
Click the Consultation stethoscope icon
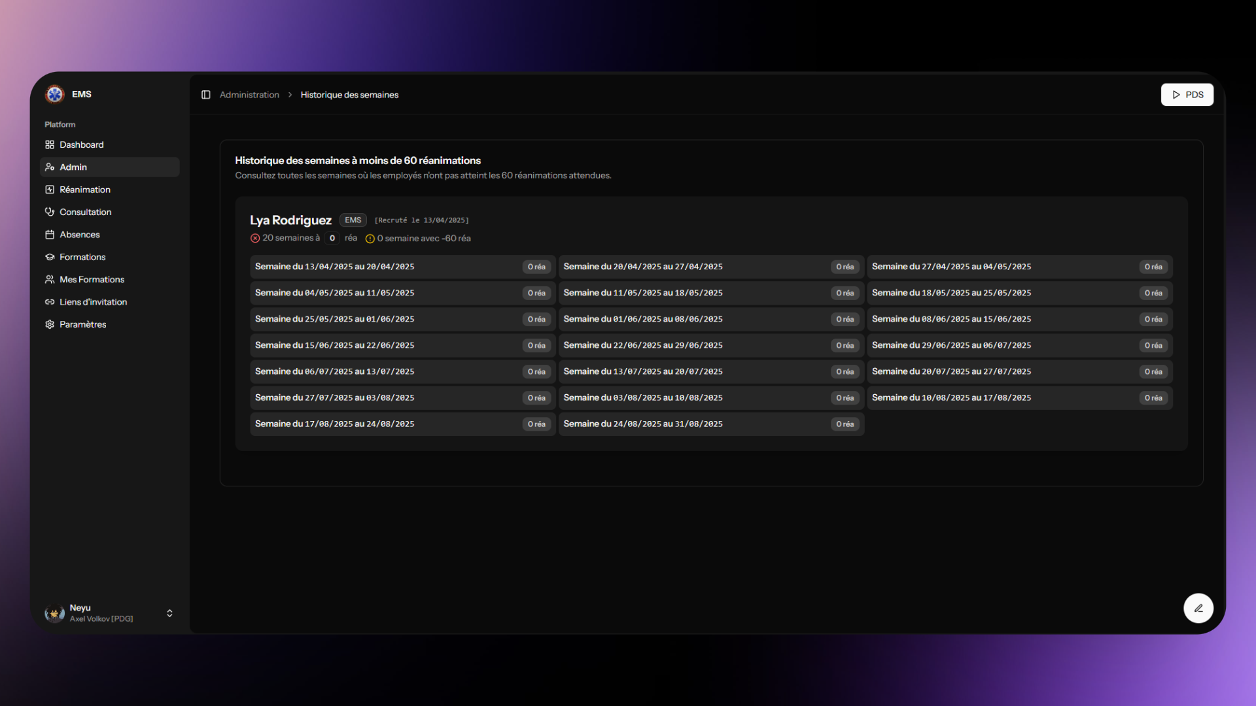pyautogui.click(x=50, y=212)
